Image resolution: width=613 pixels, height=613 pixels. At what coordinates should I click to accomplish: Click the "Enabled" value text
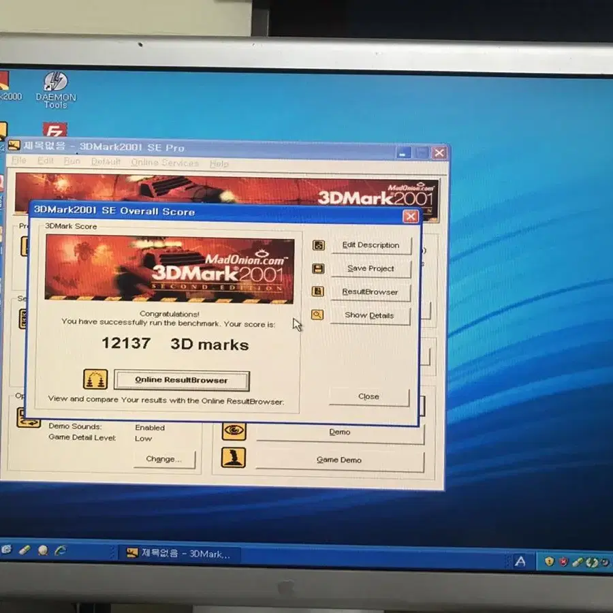pyautogui.click(x=150, y=428)
